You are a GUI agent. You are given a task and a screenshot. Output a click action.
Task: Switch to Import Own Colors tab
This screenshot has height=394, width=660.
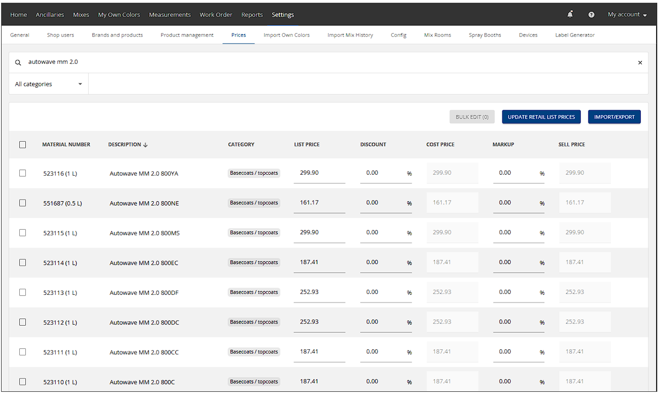[286, 35]
